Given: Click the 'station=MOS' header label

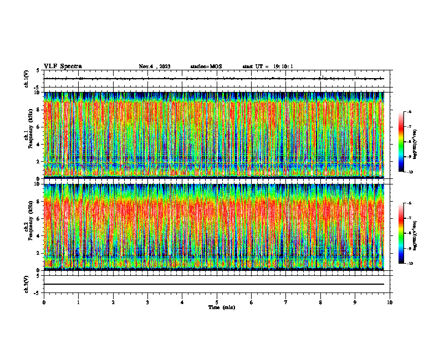Looking at the screenshot, I should pyautogui.click(x=206, y=66).
